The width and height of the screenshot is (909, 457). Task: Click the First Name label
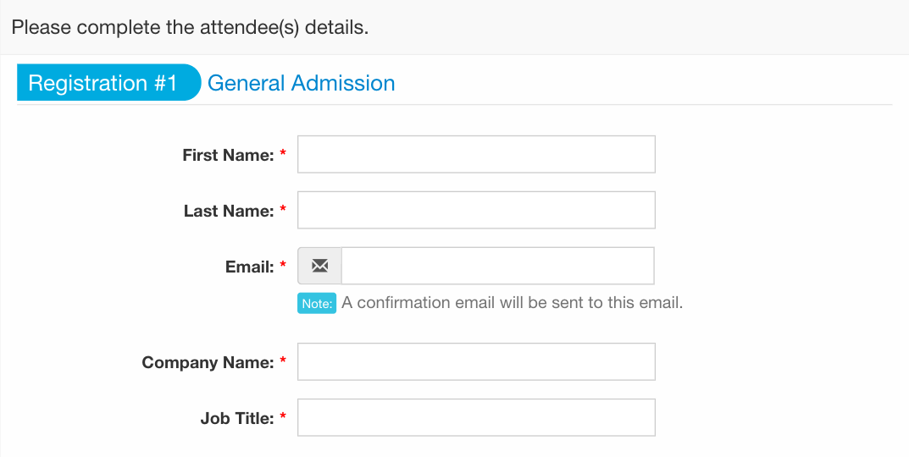pyautogui.click(x=228, y=155)
